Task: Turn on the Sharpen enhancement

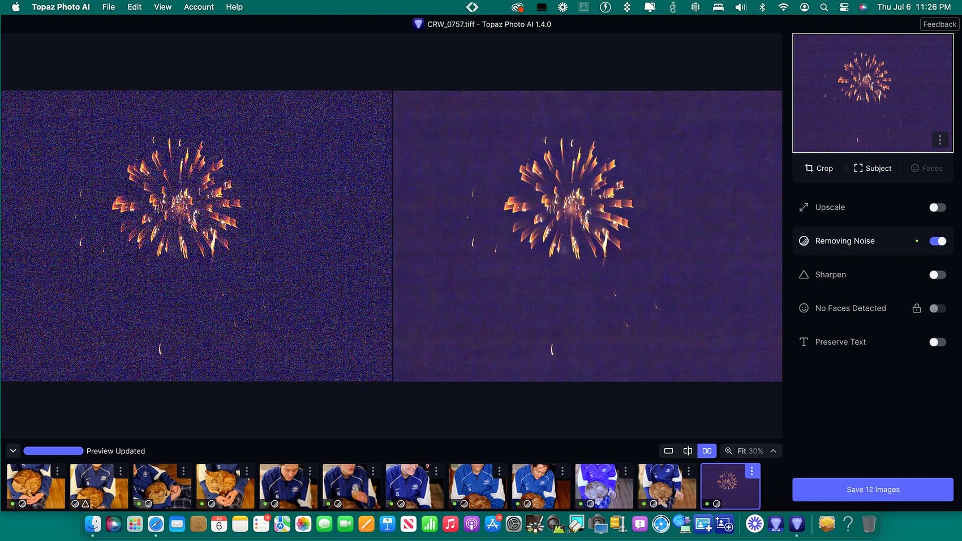Action: coord(937,274)
